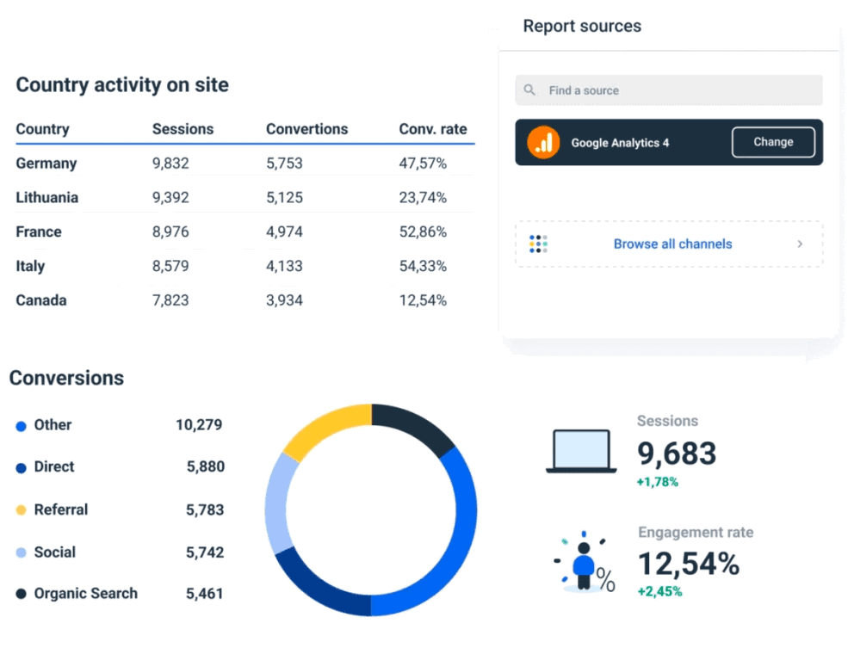
Task: Click the search magnifier icon in Find a source
Action: click(x=529, y=89)
